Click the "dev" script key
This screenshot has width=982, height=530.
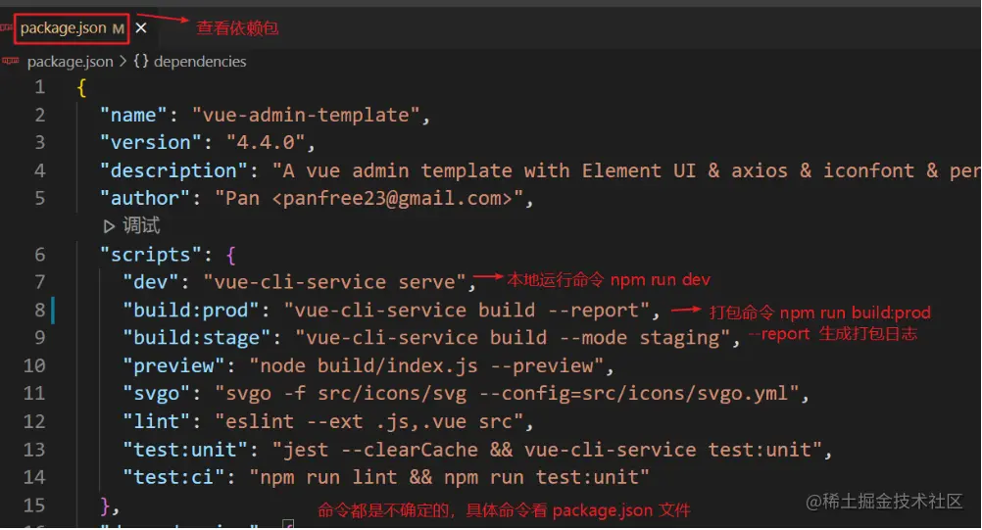[x=150, y=282]
